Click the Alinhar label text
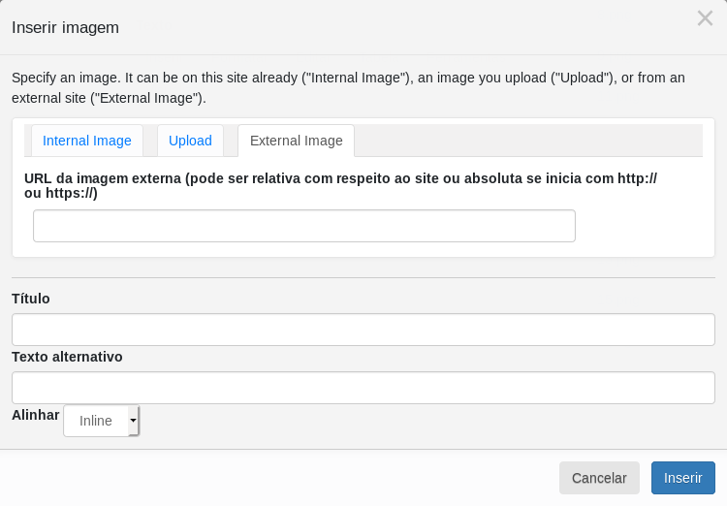The width and height of the screenshot is (727, 506). pos(36,415)
